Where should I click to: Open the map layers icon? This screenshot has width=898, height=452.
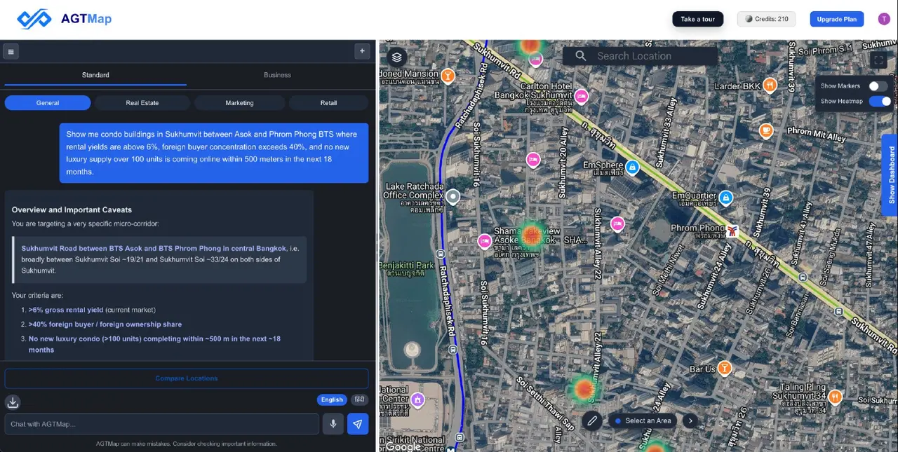pos(397,57)
